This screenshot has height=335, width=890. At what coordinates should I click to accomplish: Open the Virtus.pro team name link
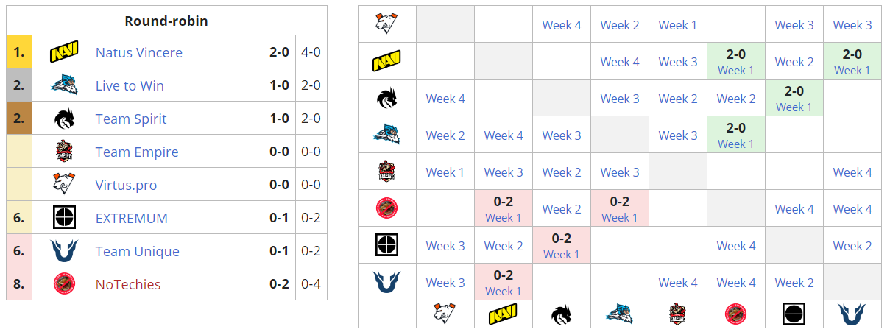click(126, 185)
